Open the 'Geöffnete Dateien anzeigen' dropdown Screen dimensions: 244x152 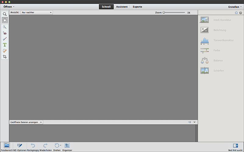coord(26,122)
